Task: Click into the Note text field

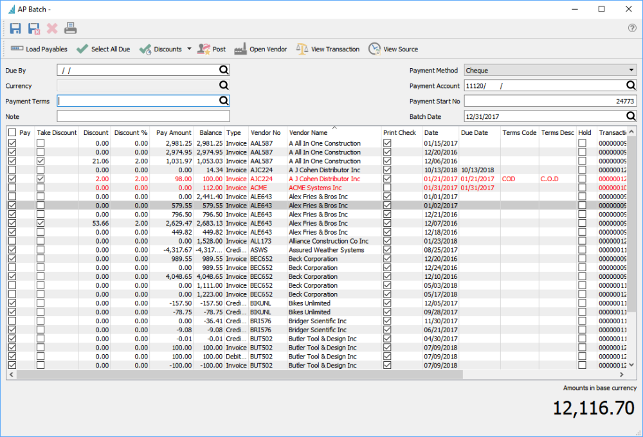Action: coord(143,116)
